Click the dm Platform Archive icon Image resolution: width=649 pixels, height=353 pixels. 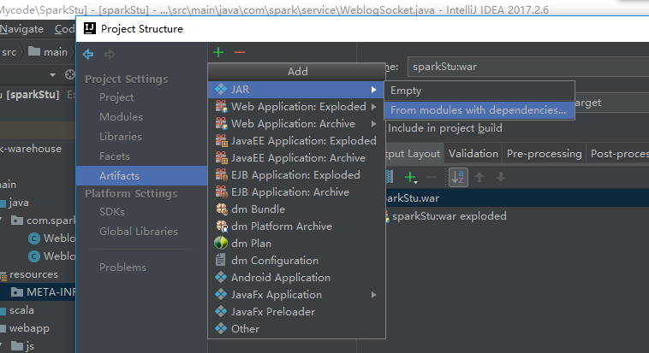[x=222, y=227]
